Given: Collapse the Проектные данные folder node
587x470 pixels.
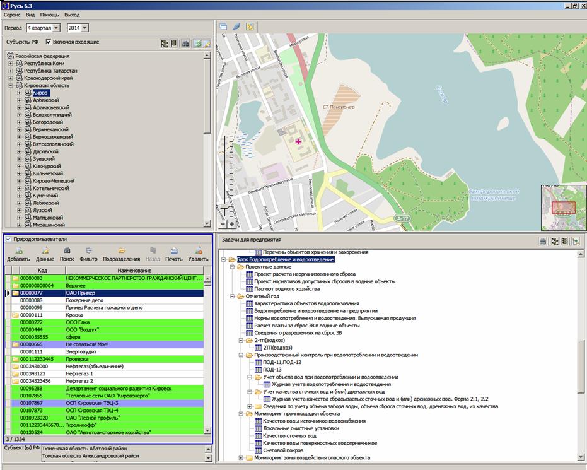Looking at the screenshot, I should [x=232, y=267].
